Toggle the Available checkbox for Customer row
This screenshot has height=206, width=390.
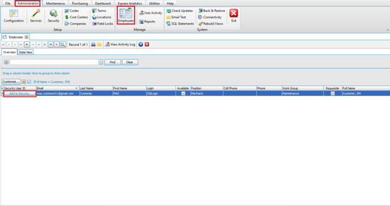[183, 94]
